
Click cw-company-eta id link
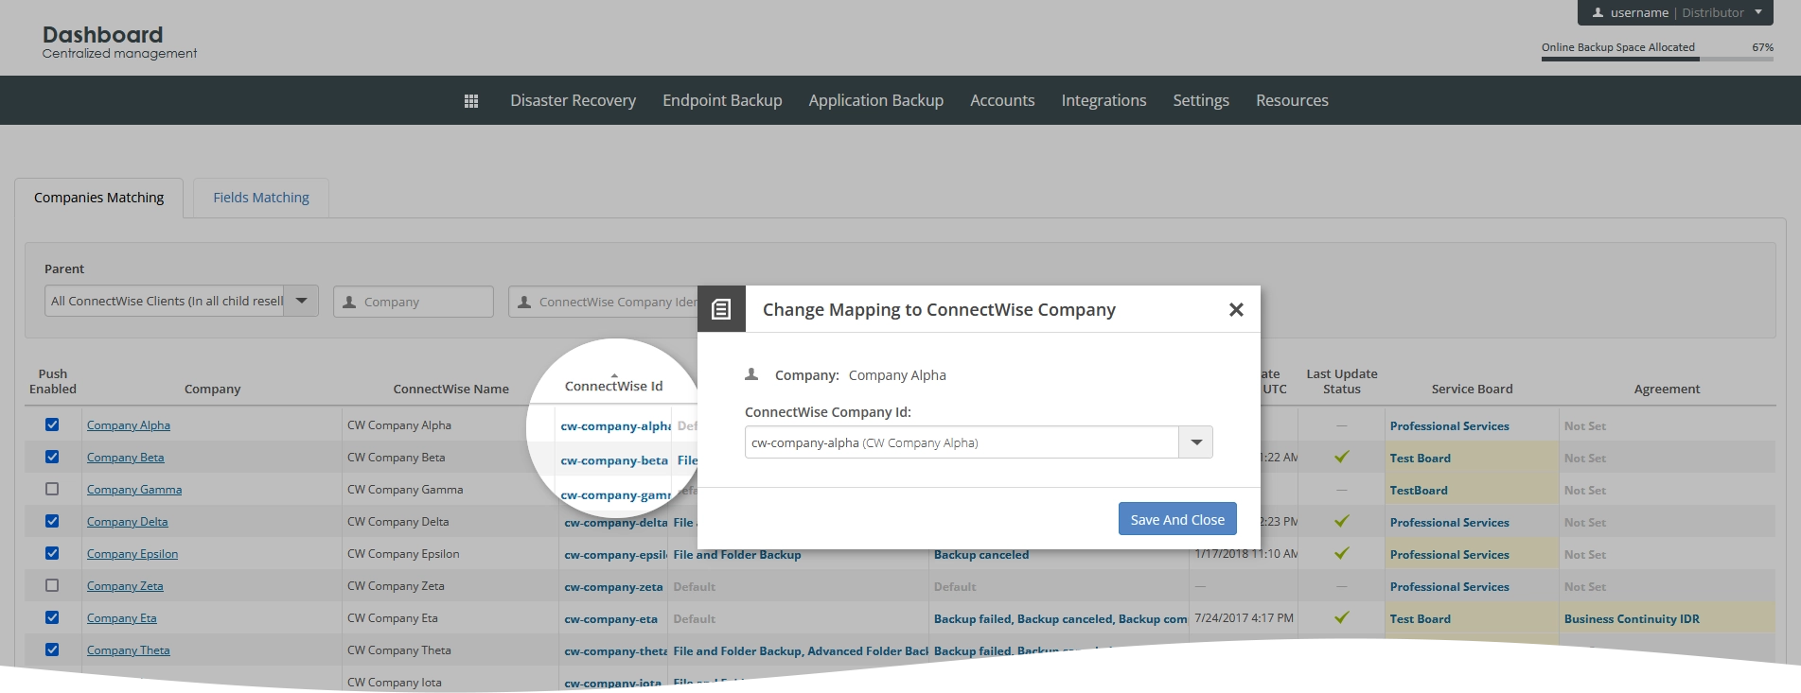(610, 619)
